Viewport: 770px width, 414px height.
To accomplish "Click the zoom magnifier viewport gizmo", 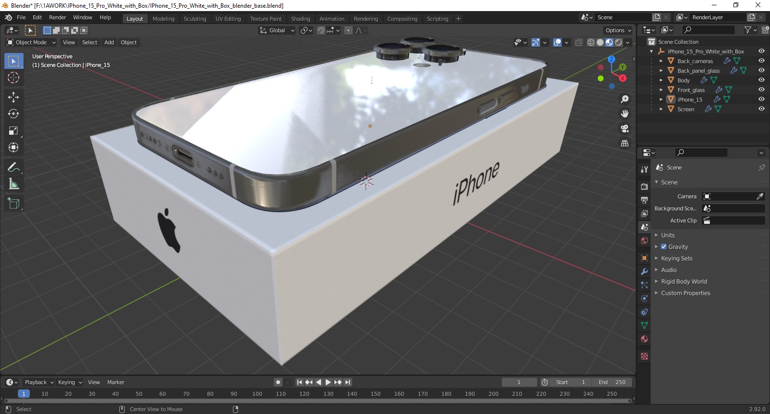I will (x=625, y=99).
